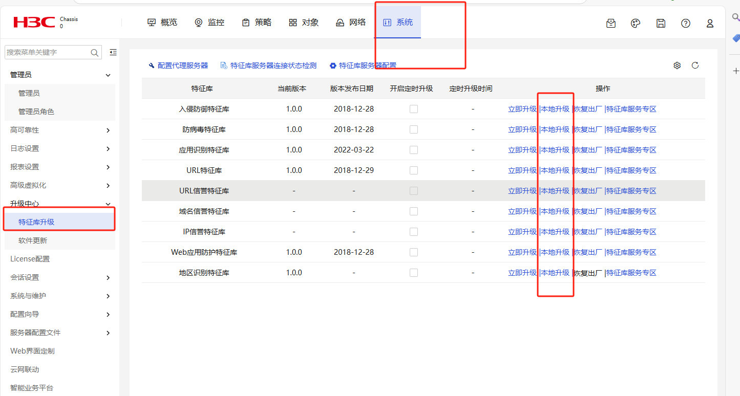Click the 2022-03-22 release date cell

coord(354,150)
